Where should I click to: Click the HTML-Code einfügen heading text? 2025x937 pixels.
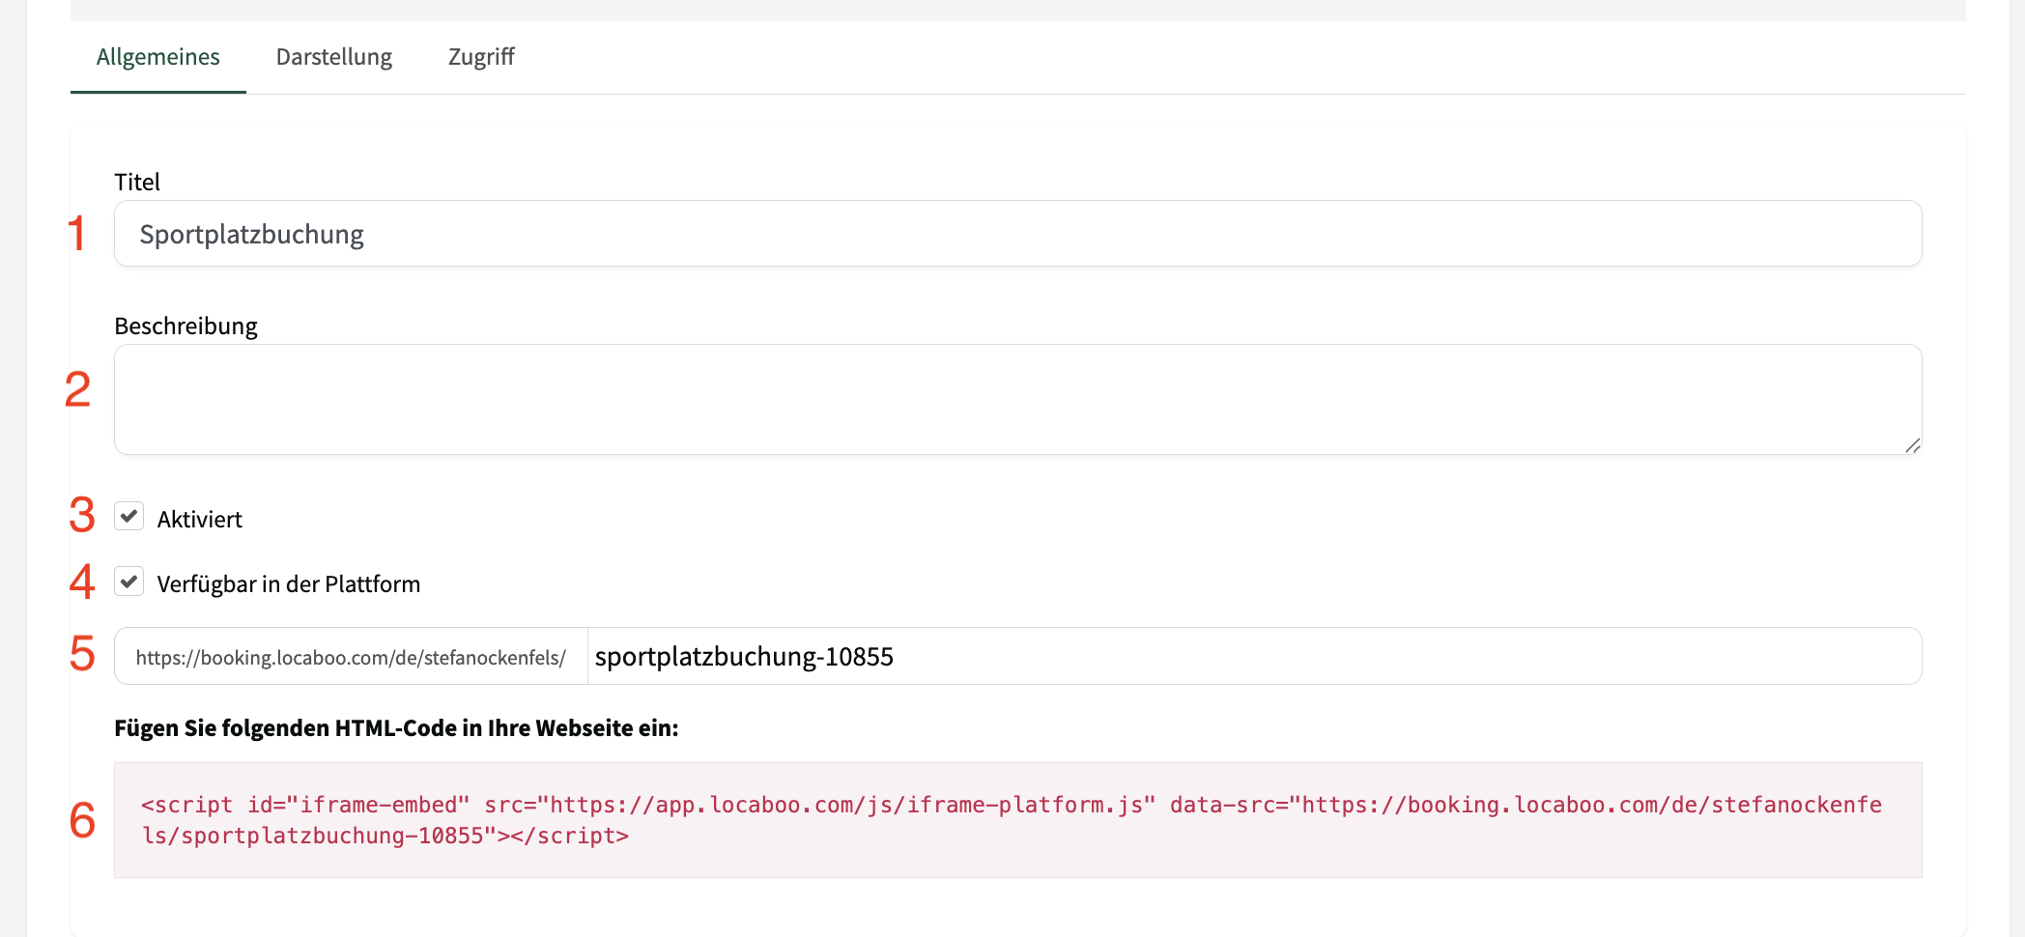click(396, 728)
